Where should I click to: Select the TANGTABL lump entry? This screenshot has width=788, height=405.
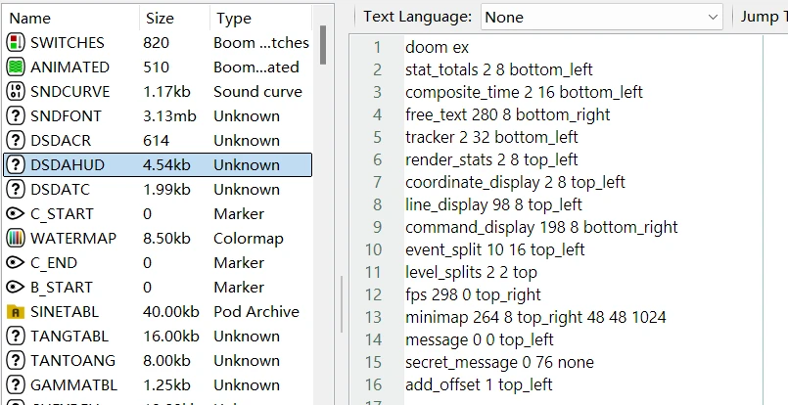[67, 337]
